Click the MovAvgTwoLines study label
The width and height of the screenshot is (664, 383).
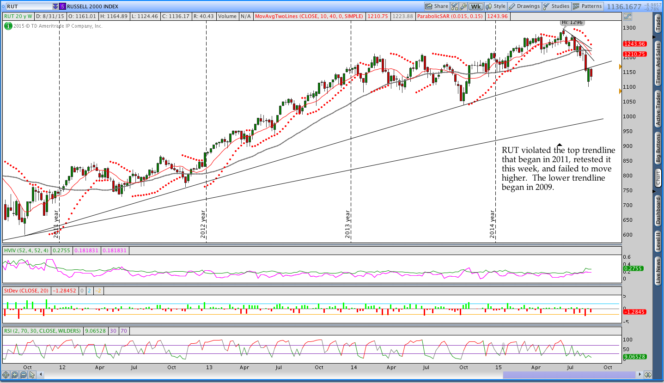click(x=310, y=16)
